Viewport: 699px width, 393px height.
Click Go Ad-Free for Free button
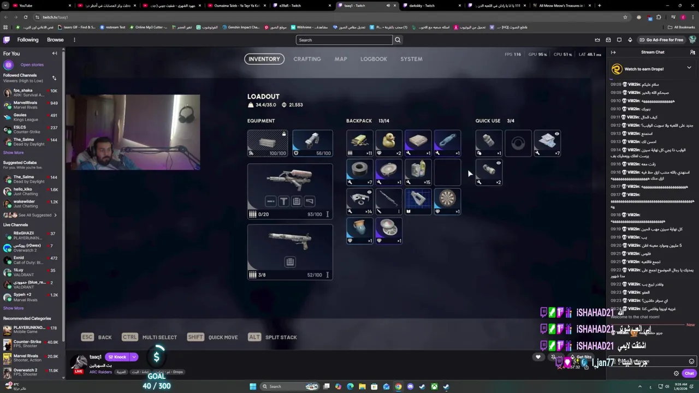(x=661, y=40)
